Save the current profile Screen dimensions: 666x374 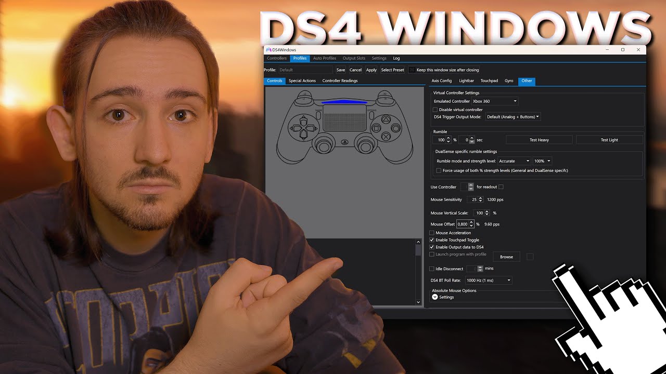(341, 70)
